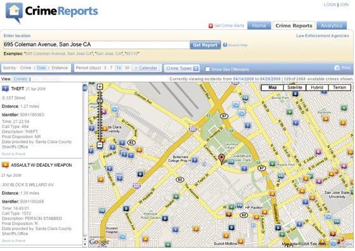
Task: Zoom out with the map minus button
Action: click(x=100, y=145)
